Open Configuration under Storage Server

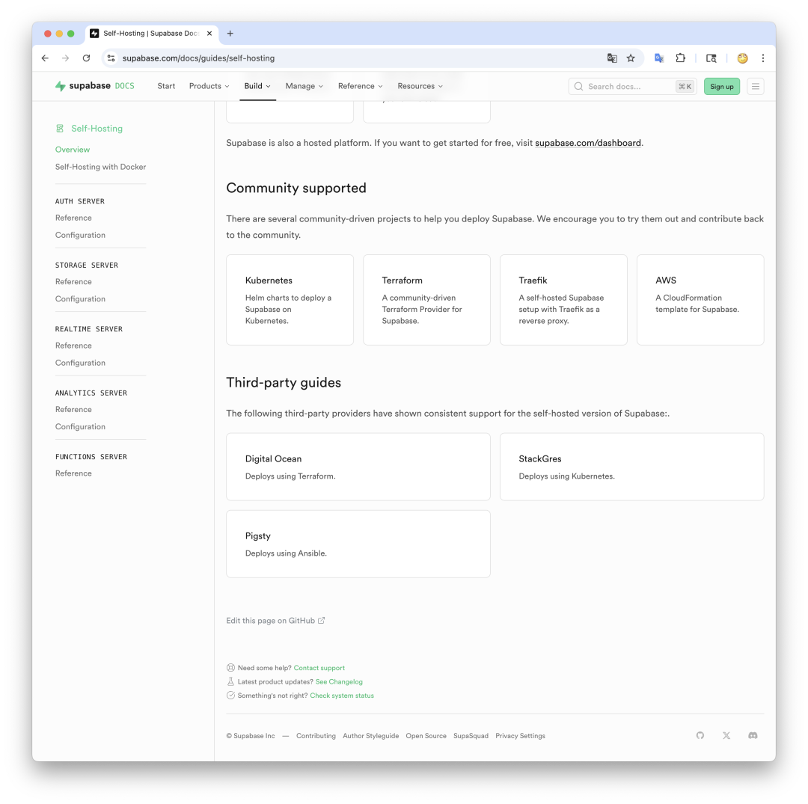[x=80, y=298]
